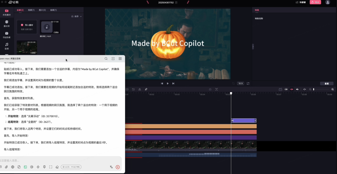Clear context with the eraser icon
Viewport: 337px width, 174px height.
(57, 167)
